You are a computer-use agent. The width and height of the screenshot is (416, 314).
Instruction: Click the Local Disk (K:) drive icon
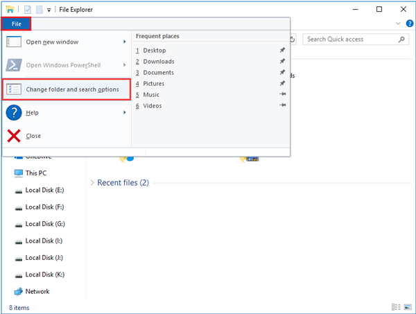coord(18,276)
